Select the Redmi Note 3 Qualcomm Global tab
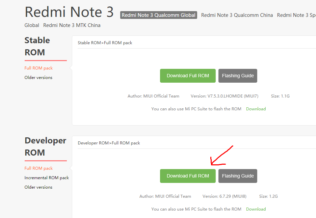This screenshot has width=316, height=218. (x=158, y=15)
